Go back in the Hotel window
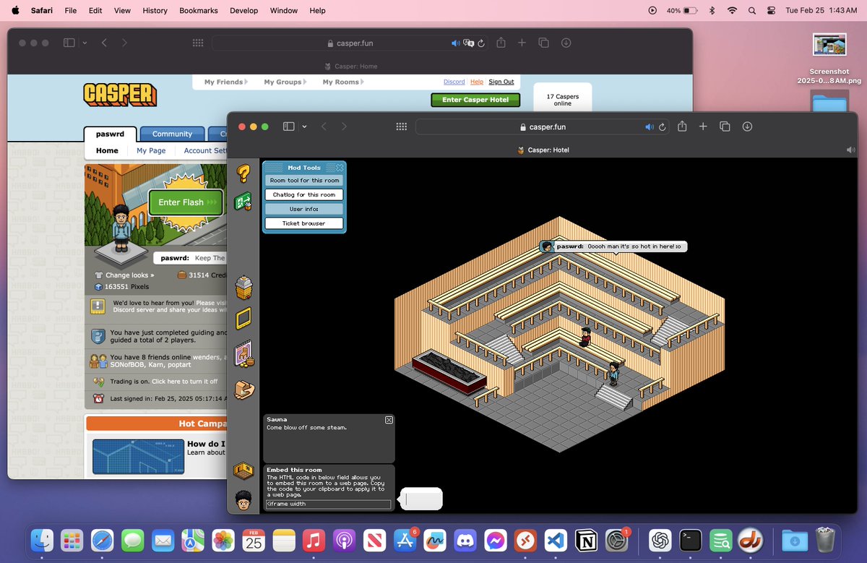 pos(324,126)
